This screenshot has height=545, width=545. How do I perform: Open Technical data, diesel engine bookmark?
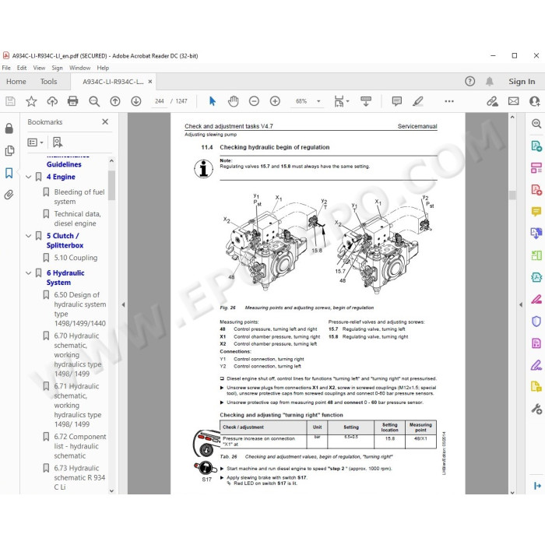point(78,219)
